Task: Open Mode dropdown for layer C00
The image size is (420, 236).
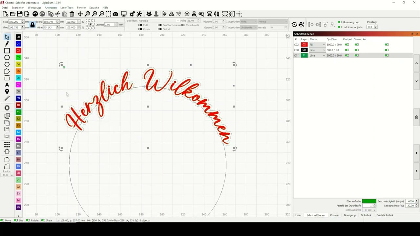Action: point(317,50)
